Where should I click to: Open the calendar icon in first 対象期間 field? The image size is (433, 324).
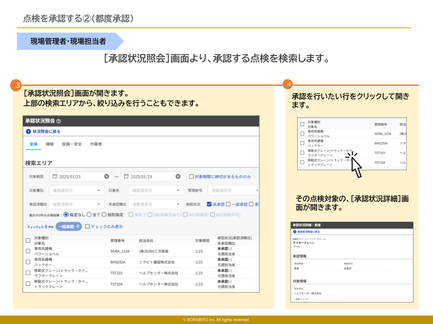pyautogui.click(x=54, y=176)
